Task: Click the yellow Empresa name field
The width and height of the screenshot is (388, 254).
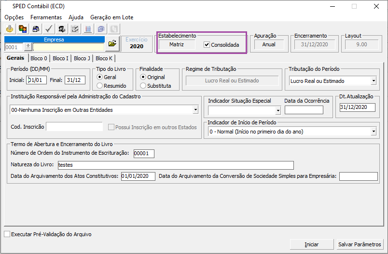Action: tap(69, 47)
